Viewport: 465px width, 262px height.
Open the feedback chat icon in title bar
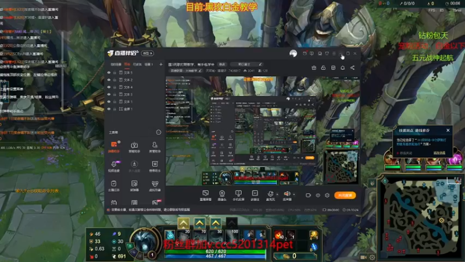coord(312,54)
